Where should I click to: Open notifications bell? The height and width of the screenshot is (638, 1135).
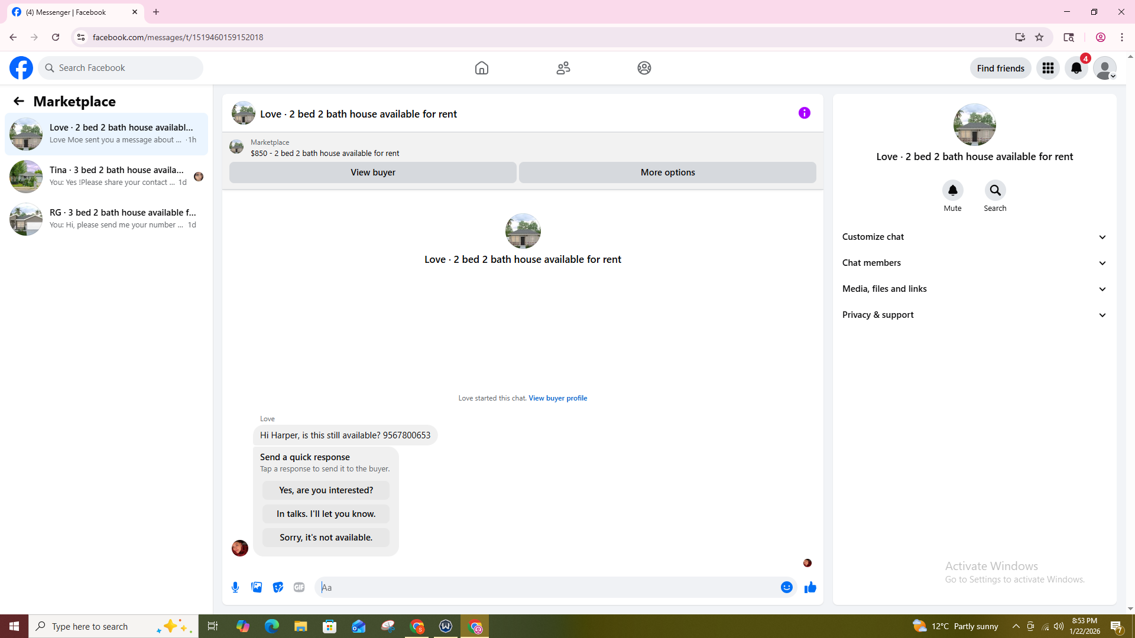pos(1076,68)
